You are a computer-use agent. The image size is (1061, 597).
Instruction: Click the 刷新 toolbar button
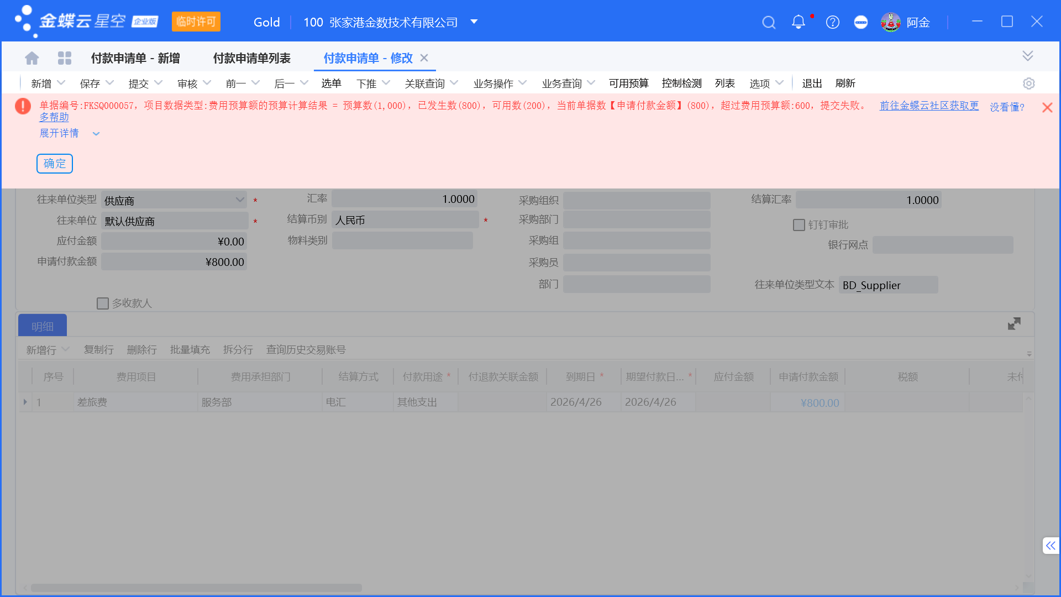click(845, 83)
